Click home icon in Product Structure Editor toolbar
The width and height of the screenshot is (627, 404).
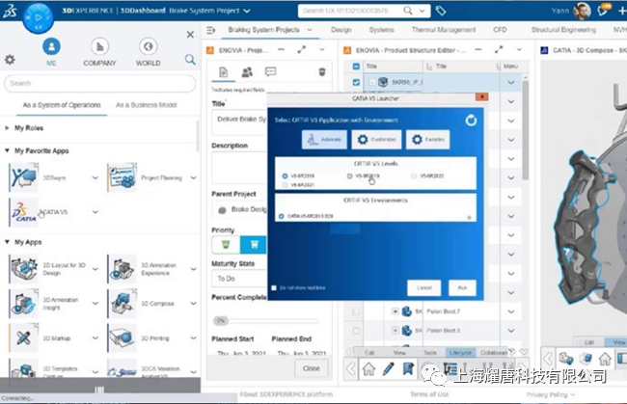pos(368,369)
